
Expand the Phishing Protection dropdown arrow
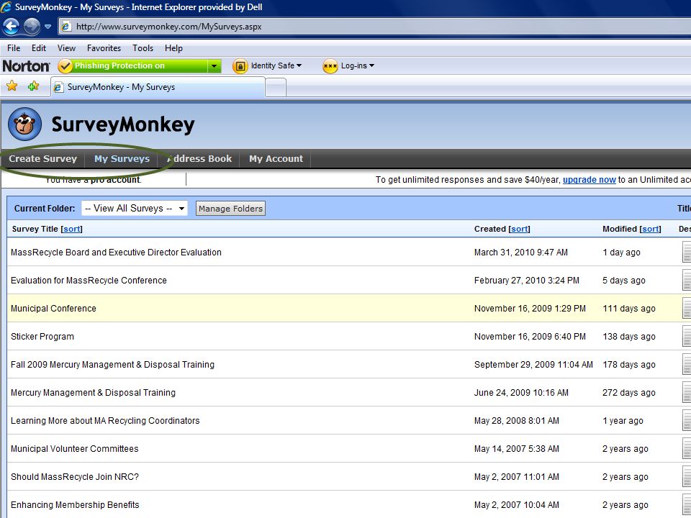coord(214,66)
